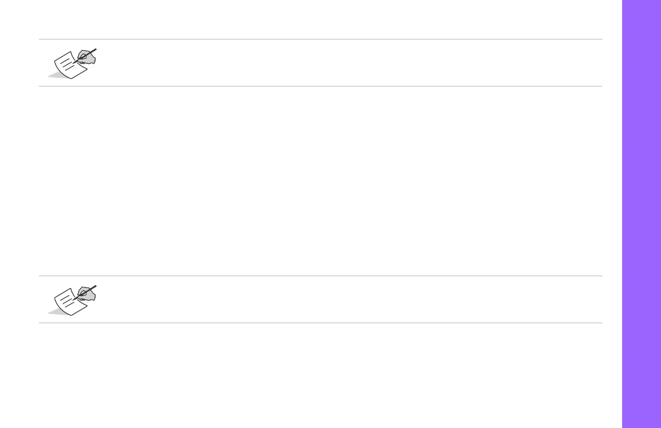The width and height of the screenshot is (661, 428).
Task: Click inside the empty bottom note box
Action: click(346, 299)
